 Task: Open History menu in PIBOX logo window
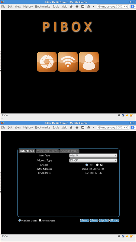(28, 6)
